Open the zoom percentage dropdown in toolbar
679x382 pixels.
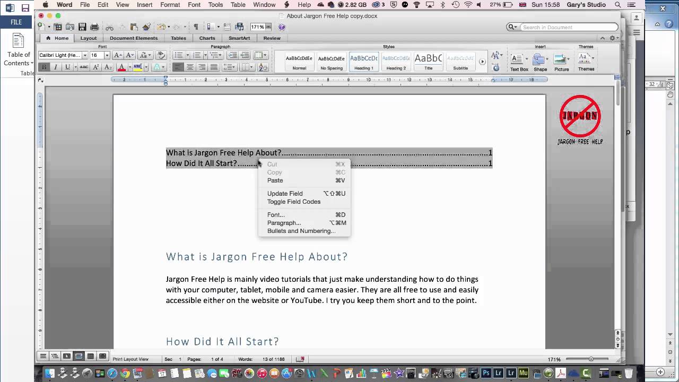click(268, 27)
